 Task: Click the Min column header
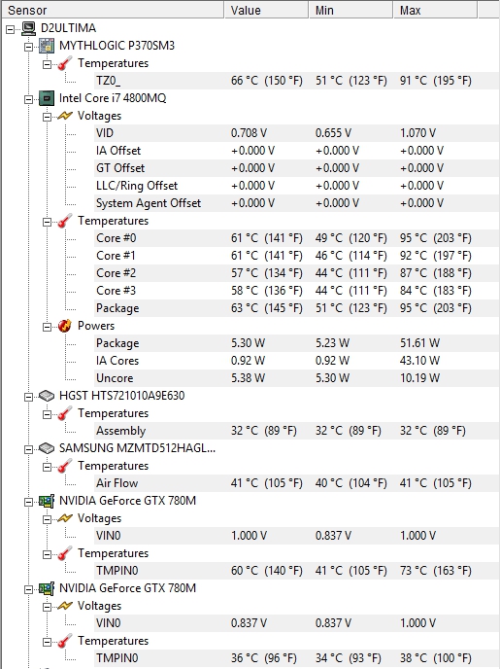[350, 10]
